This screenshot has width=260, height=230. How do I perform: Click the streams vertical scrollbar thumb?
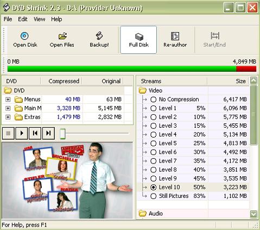coord(253,115)
